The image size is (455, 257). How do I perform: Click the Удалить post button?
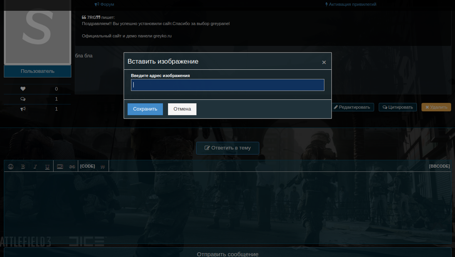pyautogui.click(x=436, y=108)
